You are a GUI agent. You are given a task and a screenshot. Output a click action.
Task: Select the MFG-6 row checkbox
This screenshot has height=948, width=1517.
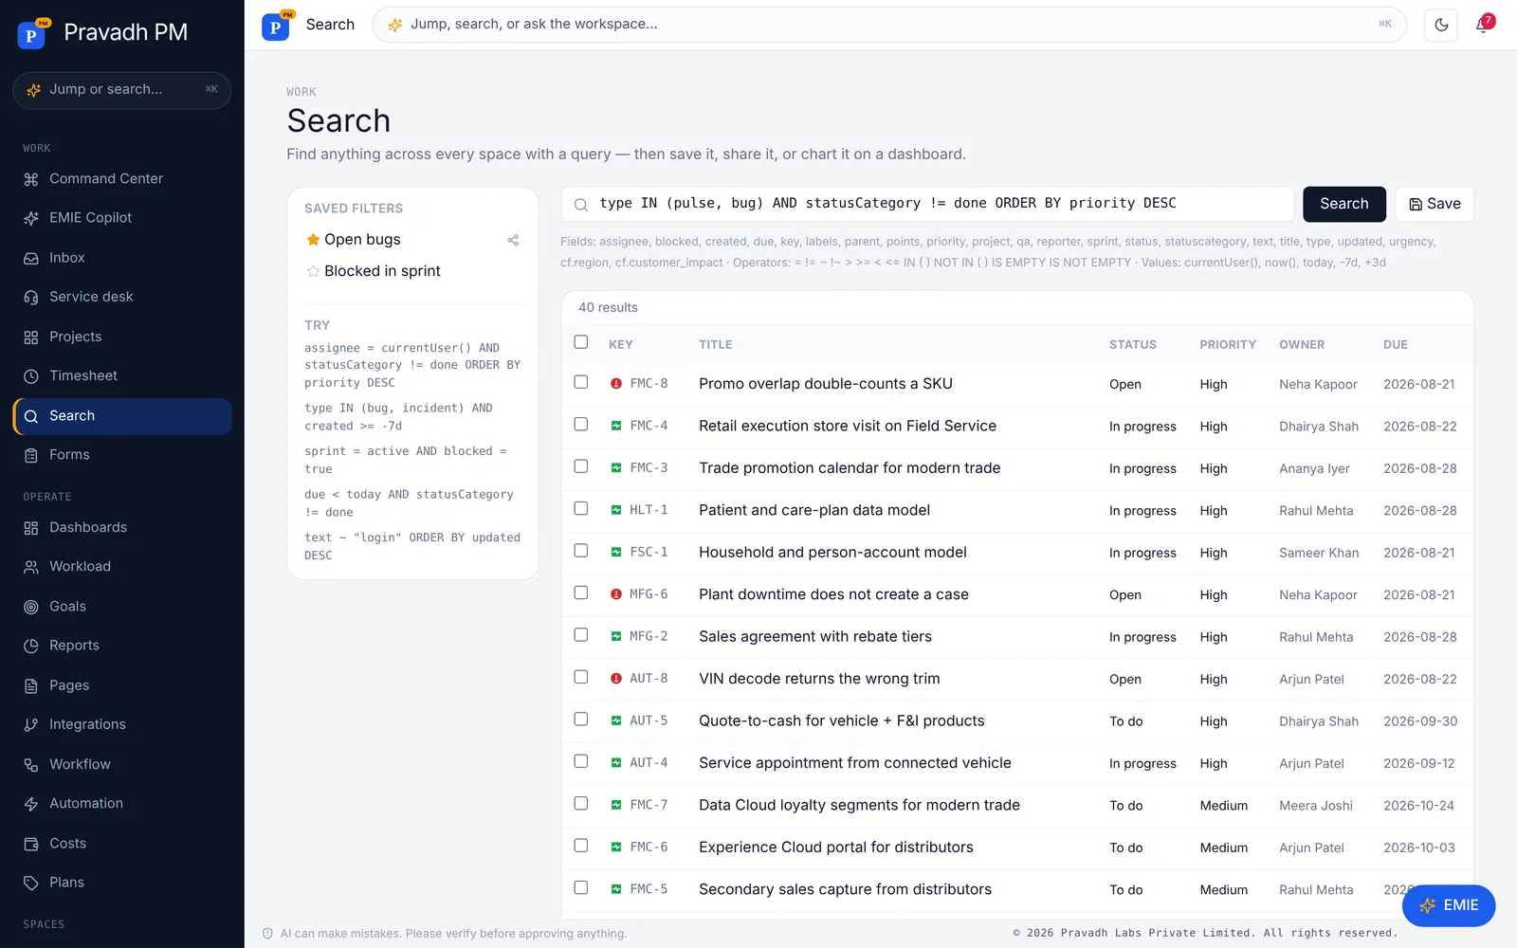tap(581, 592)
